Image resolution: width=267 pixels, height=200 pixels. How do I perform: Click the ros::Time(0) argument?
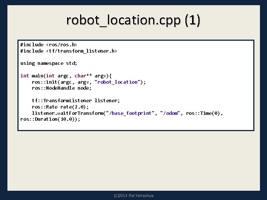(x=203, y=113)
